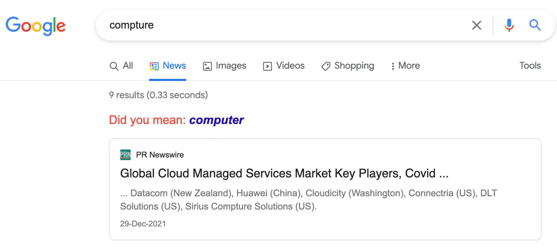Screen dimensions: 557x248
Task: Click the Images tab picture icon
Action: tap(207, 66)
